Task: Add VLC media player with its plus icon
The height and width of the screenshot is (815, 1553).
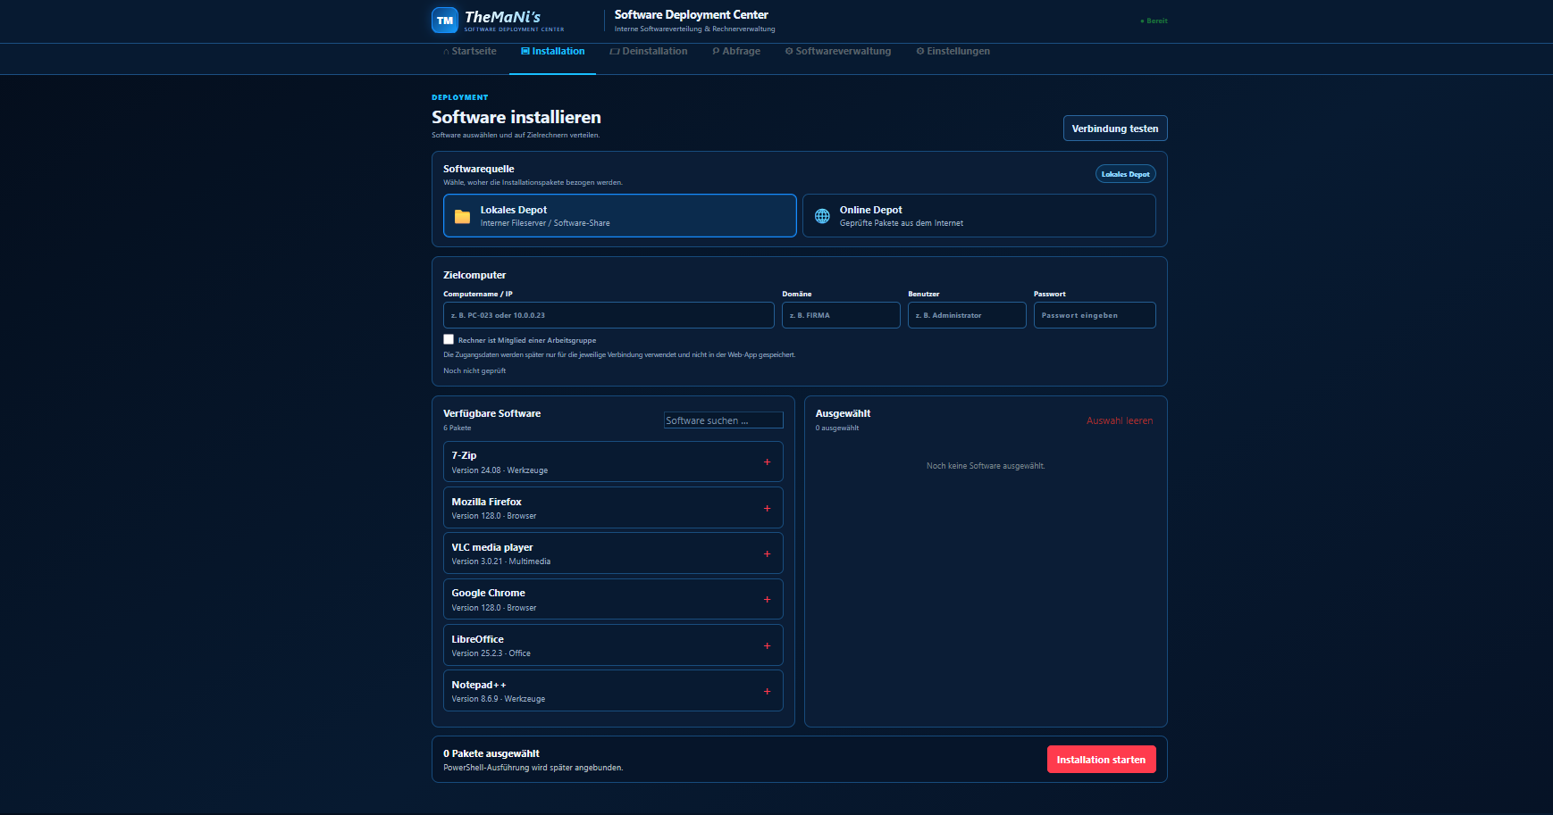Action: pos(767,554)
